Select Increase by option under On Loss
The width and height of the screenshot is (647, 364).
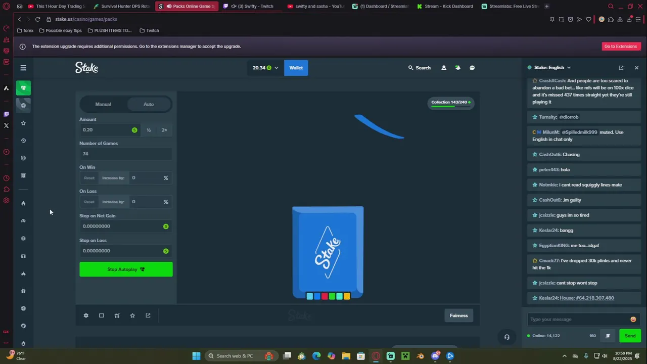[113, 202]
